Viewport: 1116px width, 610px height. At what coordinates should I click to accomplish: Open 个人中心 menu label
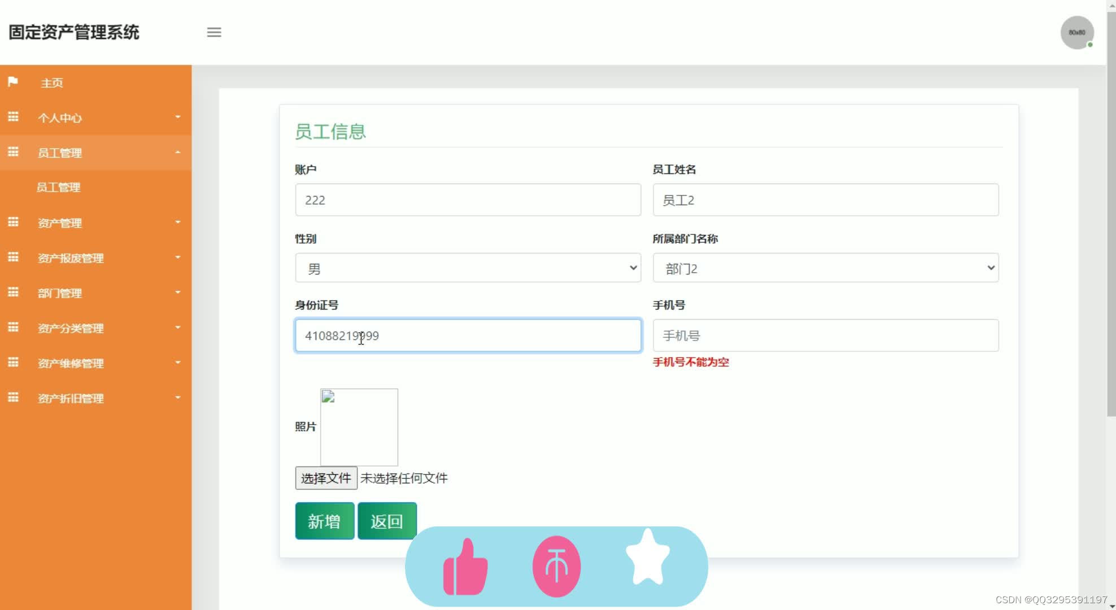coord(60,118)
